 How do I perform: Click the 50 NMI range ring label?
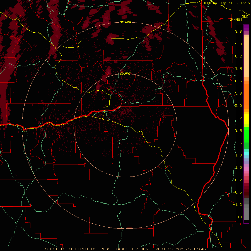pyautogui.click(x=125, y=74)
